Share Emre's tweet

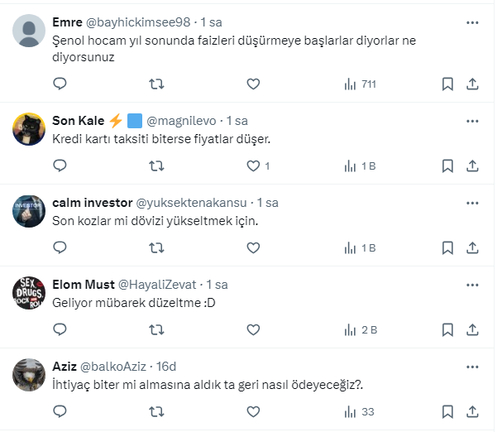coord(472,84)
